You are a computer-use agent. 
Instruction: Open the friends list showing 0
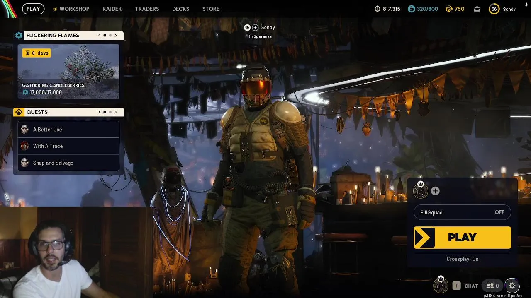(x=493, y=286)
